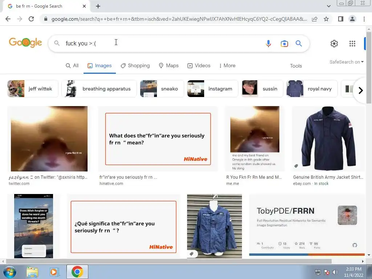Viewport: 372px width, 279px height.
Task: Open the SafeSearch on dropdown
Action: (346, 62)
